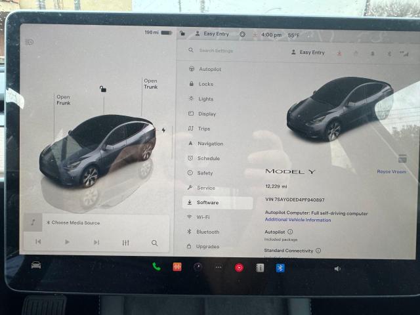Tap the media play button

coord(67,242)
